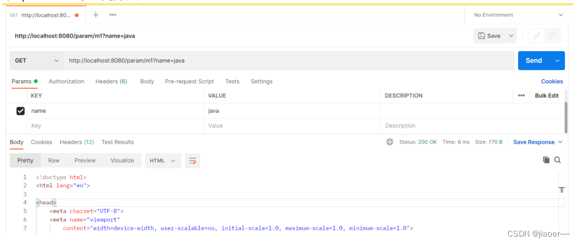
Task: Open the GET method dropdown
Action: pos(37,60)
